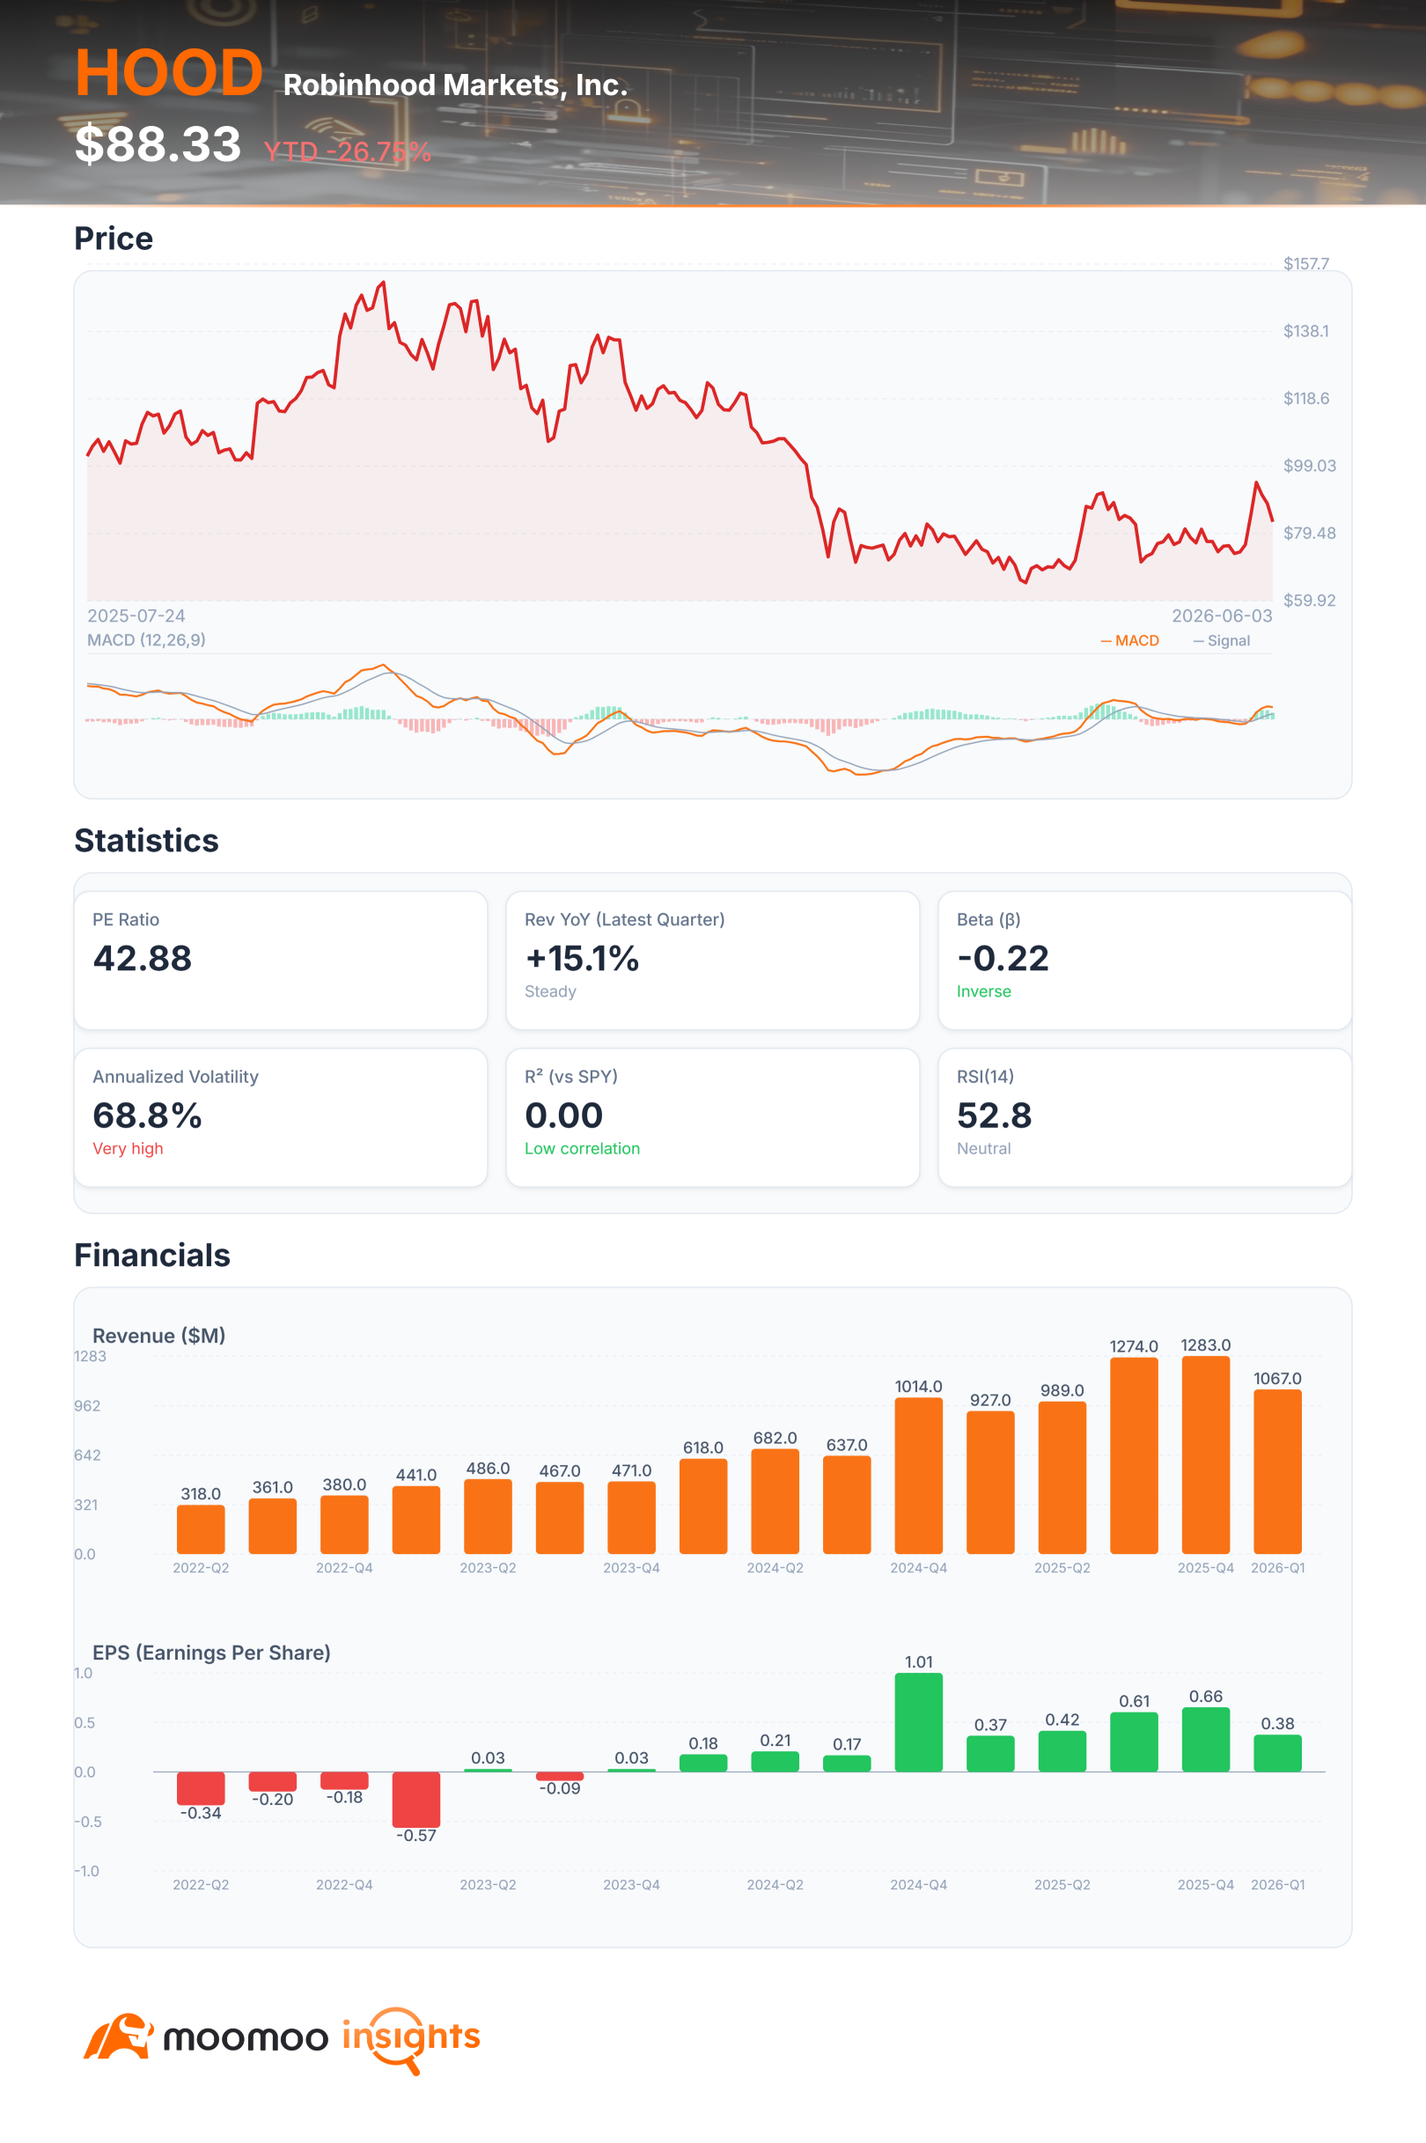
Task: Click the $138.1 price axis label
Action: 1305,331
